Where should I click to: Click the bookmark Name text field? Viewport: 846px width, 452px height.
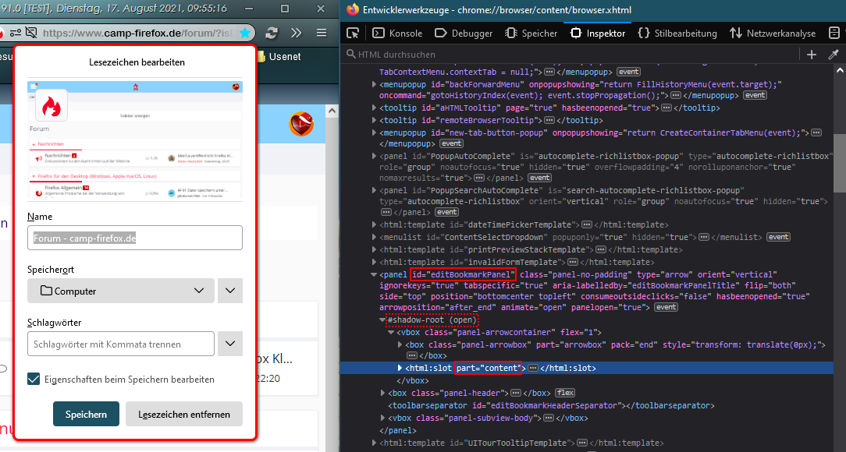coord(134,238)
